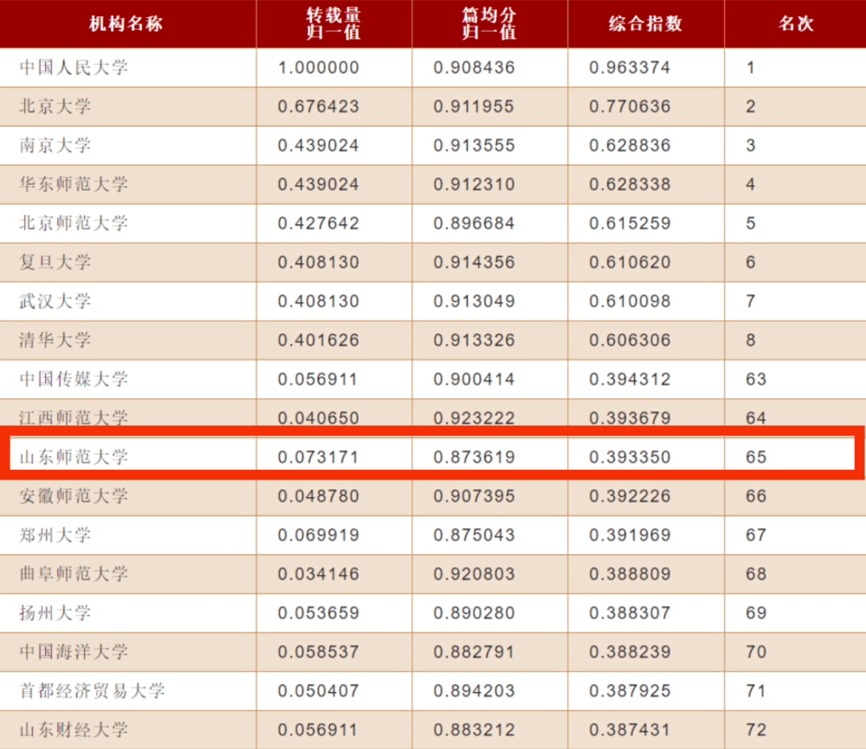
Task: Click 0.408130 in the 武汉大学 row
Action: click(x=318, y=301)
